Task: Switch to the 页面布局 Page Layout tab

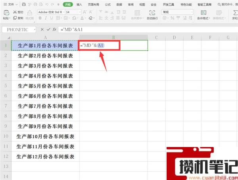Action: [93, 4]
